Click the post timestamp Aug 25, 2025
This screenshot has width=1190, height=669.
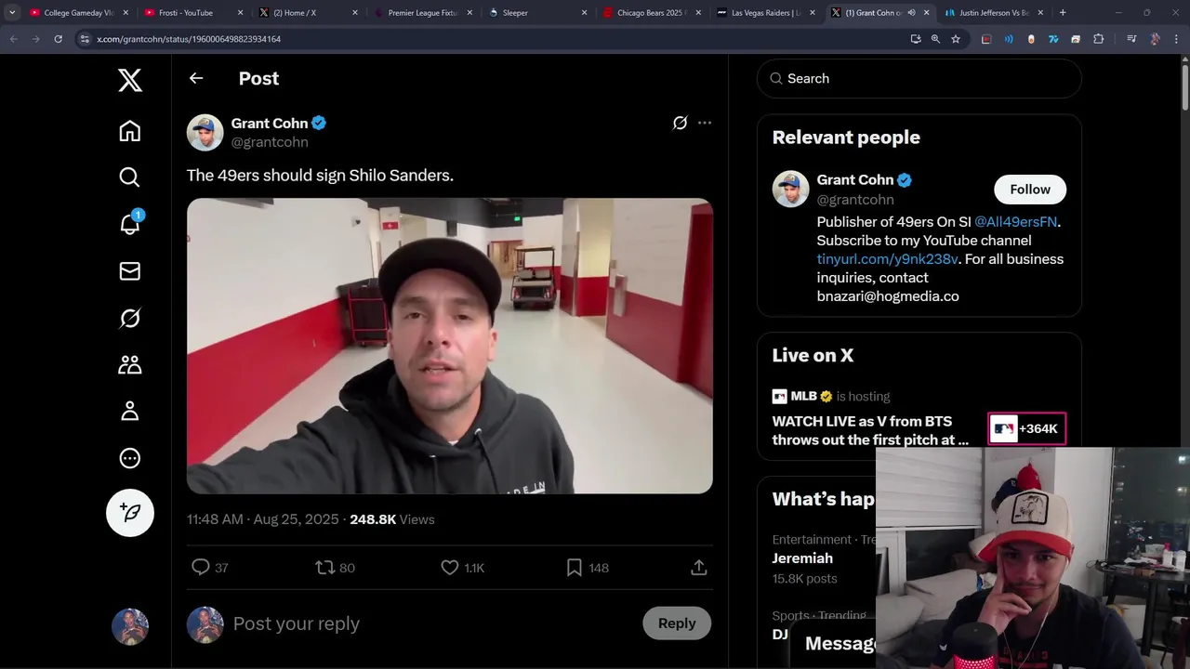[x=263, y=519]
